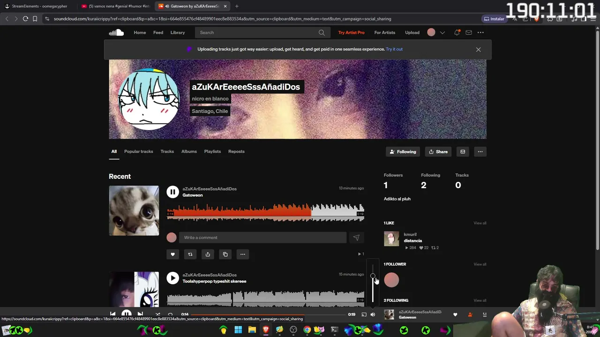Pause playback in bottom player bar
This screenshot has width=600, height=337.
(x=127, y=314)
